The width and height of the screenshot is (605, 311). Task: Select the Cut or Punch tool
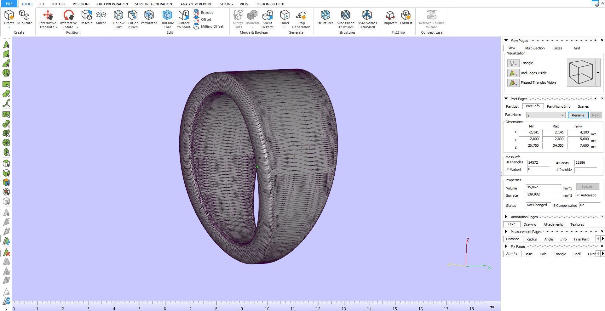(133, 15)
